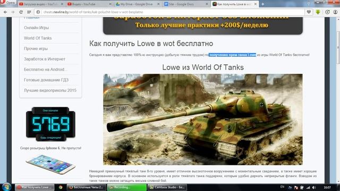Click the highlighted получению прем-танка Lowe text

pos(233,55)
